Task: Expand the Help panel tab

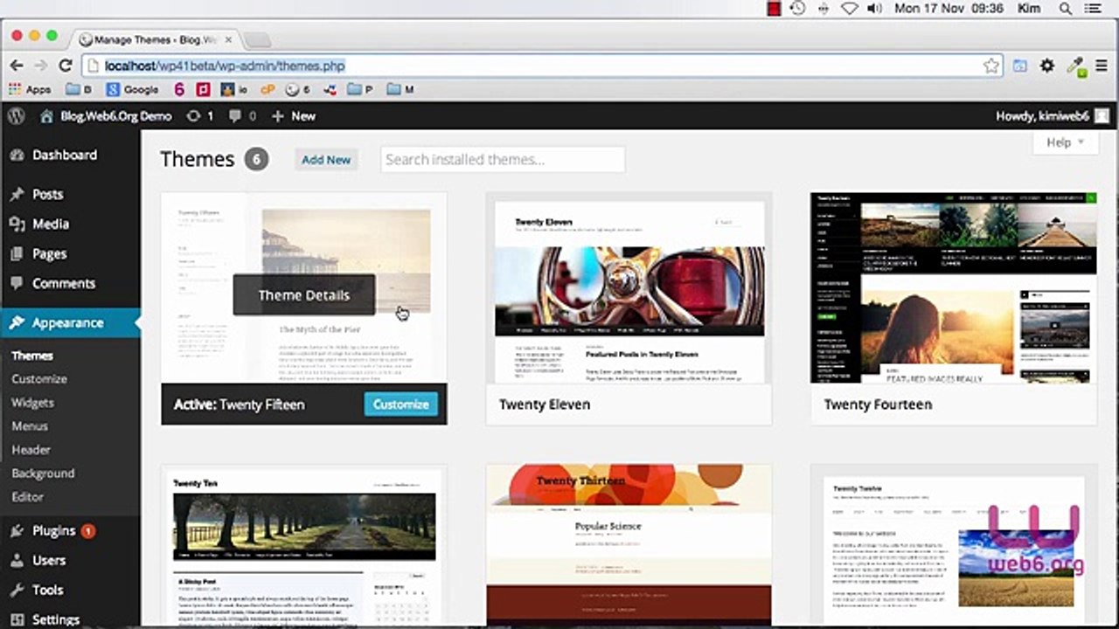Action: coord(1065,142)
